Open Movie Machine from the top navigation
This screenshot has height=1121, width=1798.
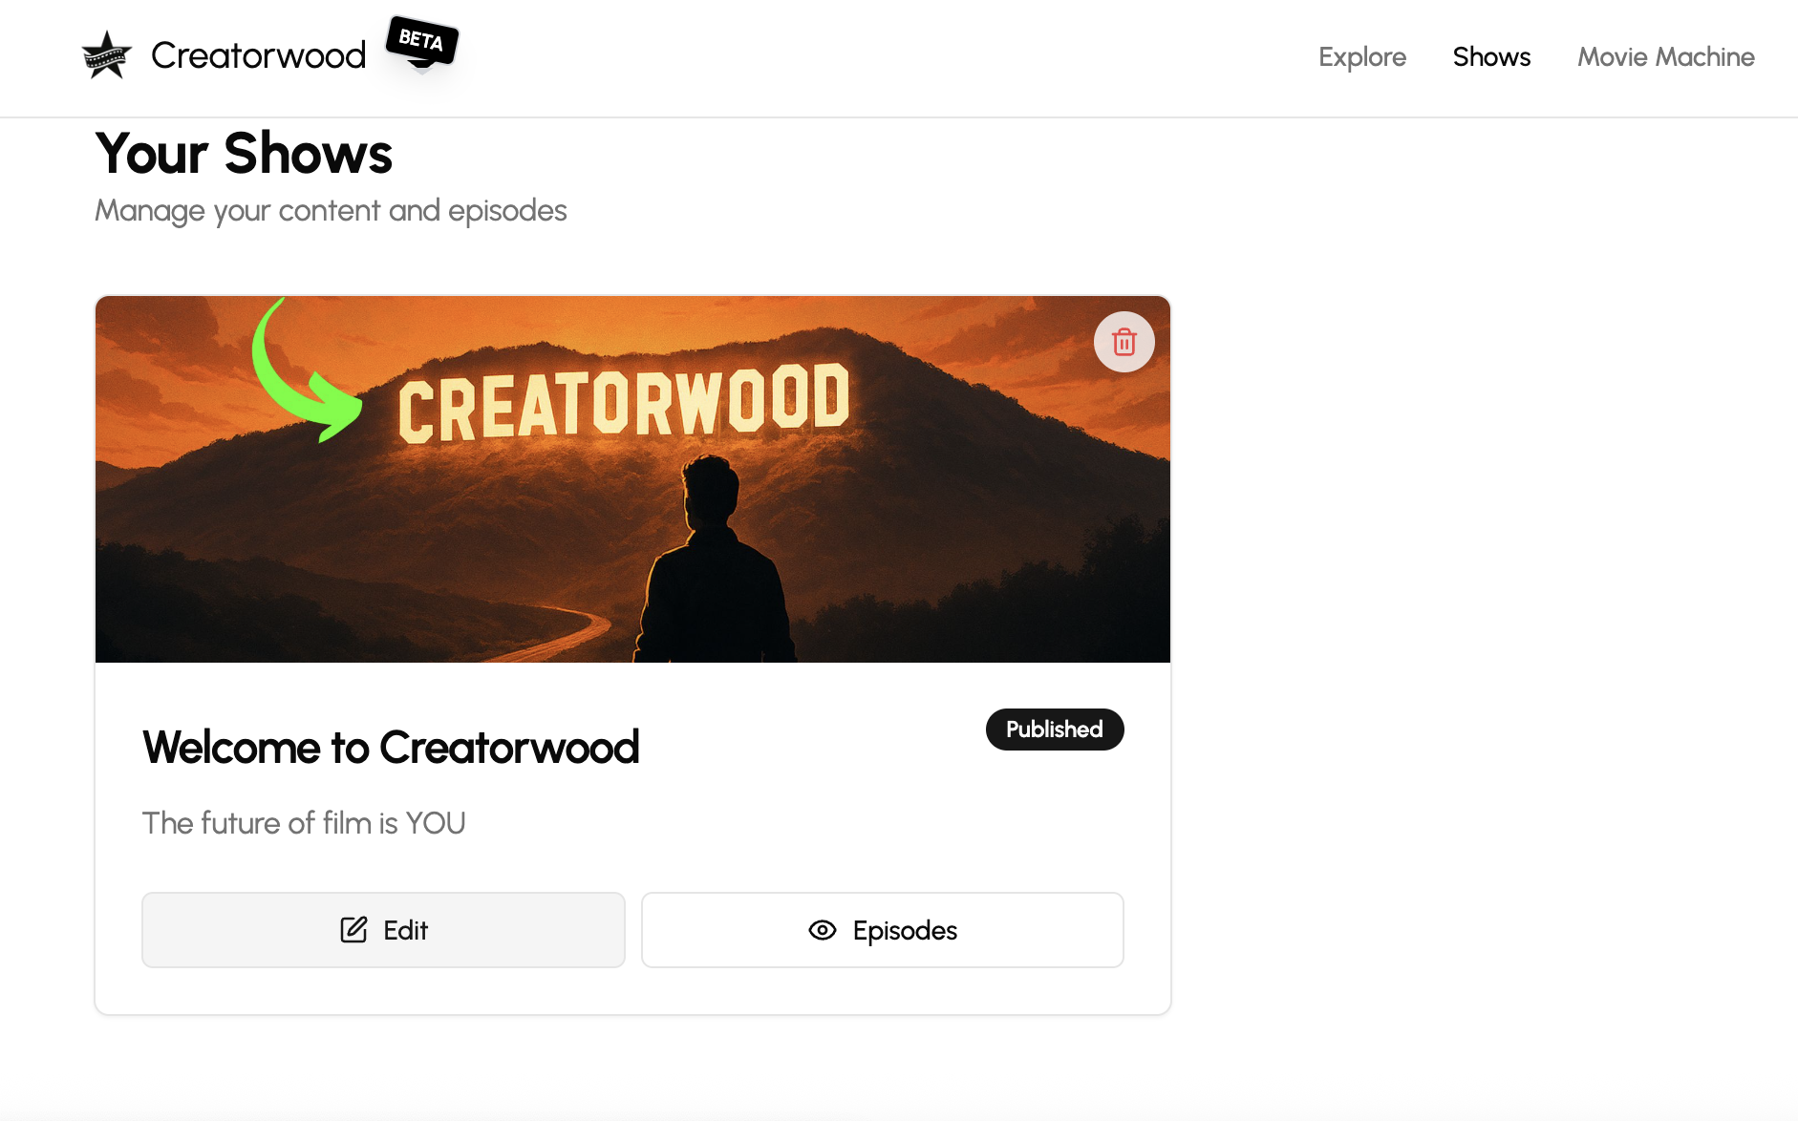1665,57
